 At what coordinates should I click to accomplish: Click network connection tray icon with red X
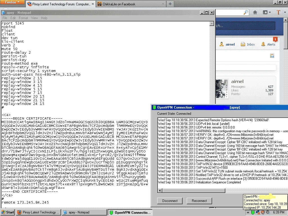(x=258, y=213)
